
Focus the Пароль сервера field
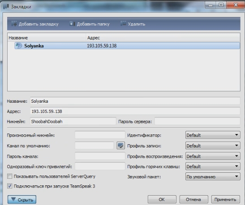pos(198,121)
